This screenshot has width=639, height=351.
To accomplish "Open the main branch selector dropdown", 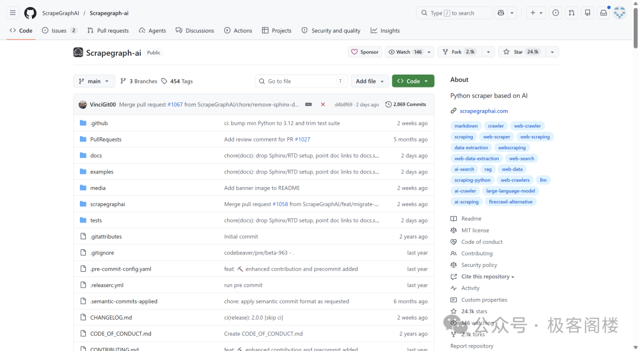I will tap(94, 81).
